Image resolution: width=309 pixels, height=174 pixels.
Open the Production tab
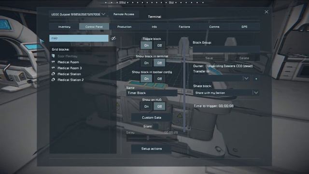pyautogui.click(x=124, y=27)
